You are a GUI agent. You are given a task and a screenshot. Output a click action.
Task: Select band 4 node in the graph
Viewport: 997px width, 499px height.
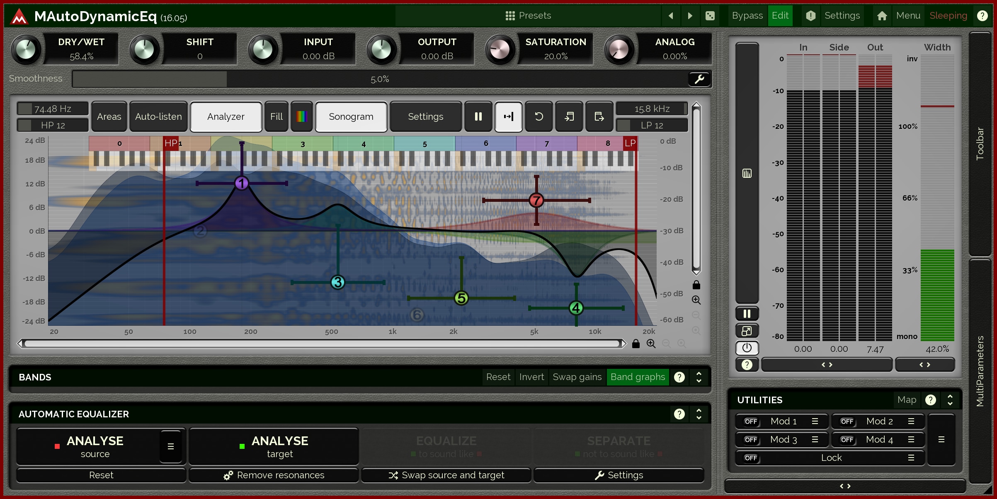[x=576, y=308]
